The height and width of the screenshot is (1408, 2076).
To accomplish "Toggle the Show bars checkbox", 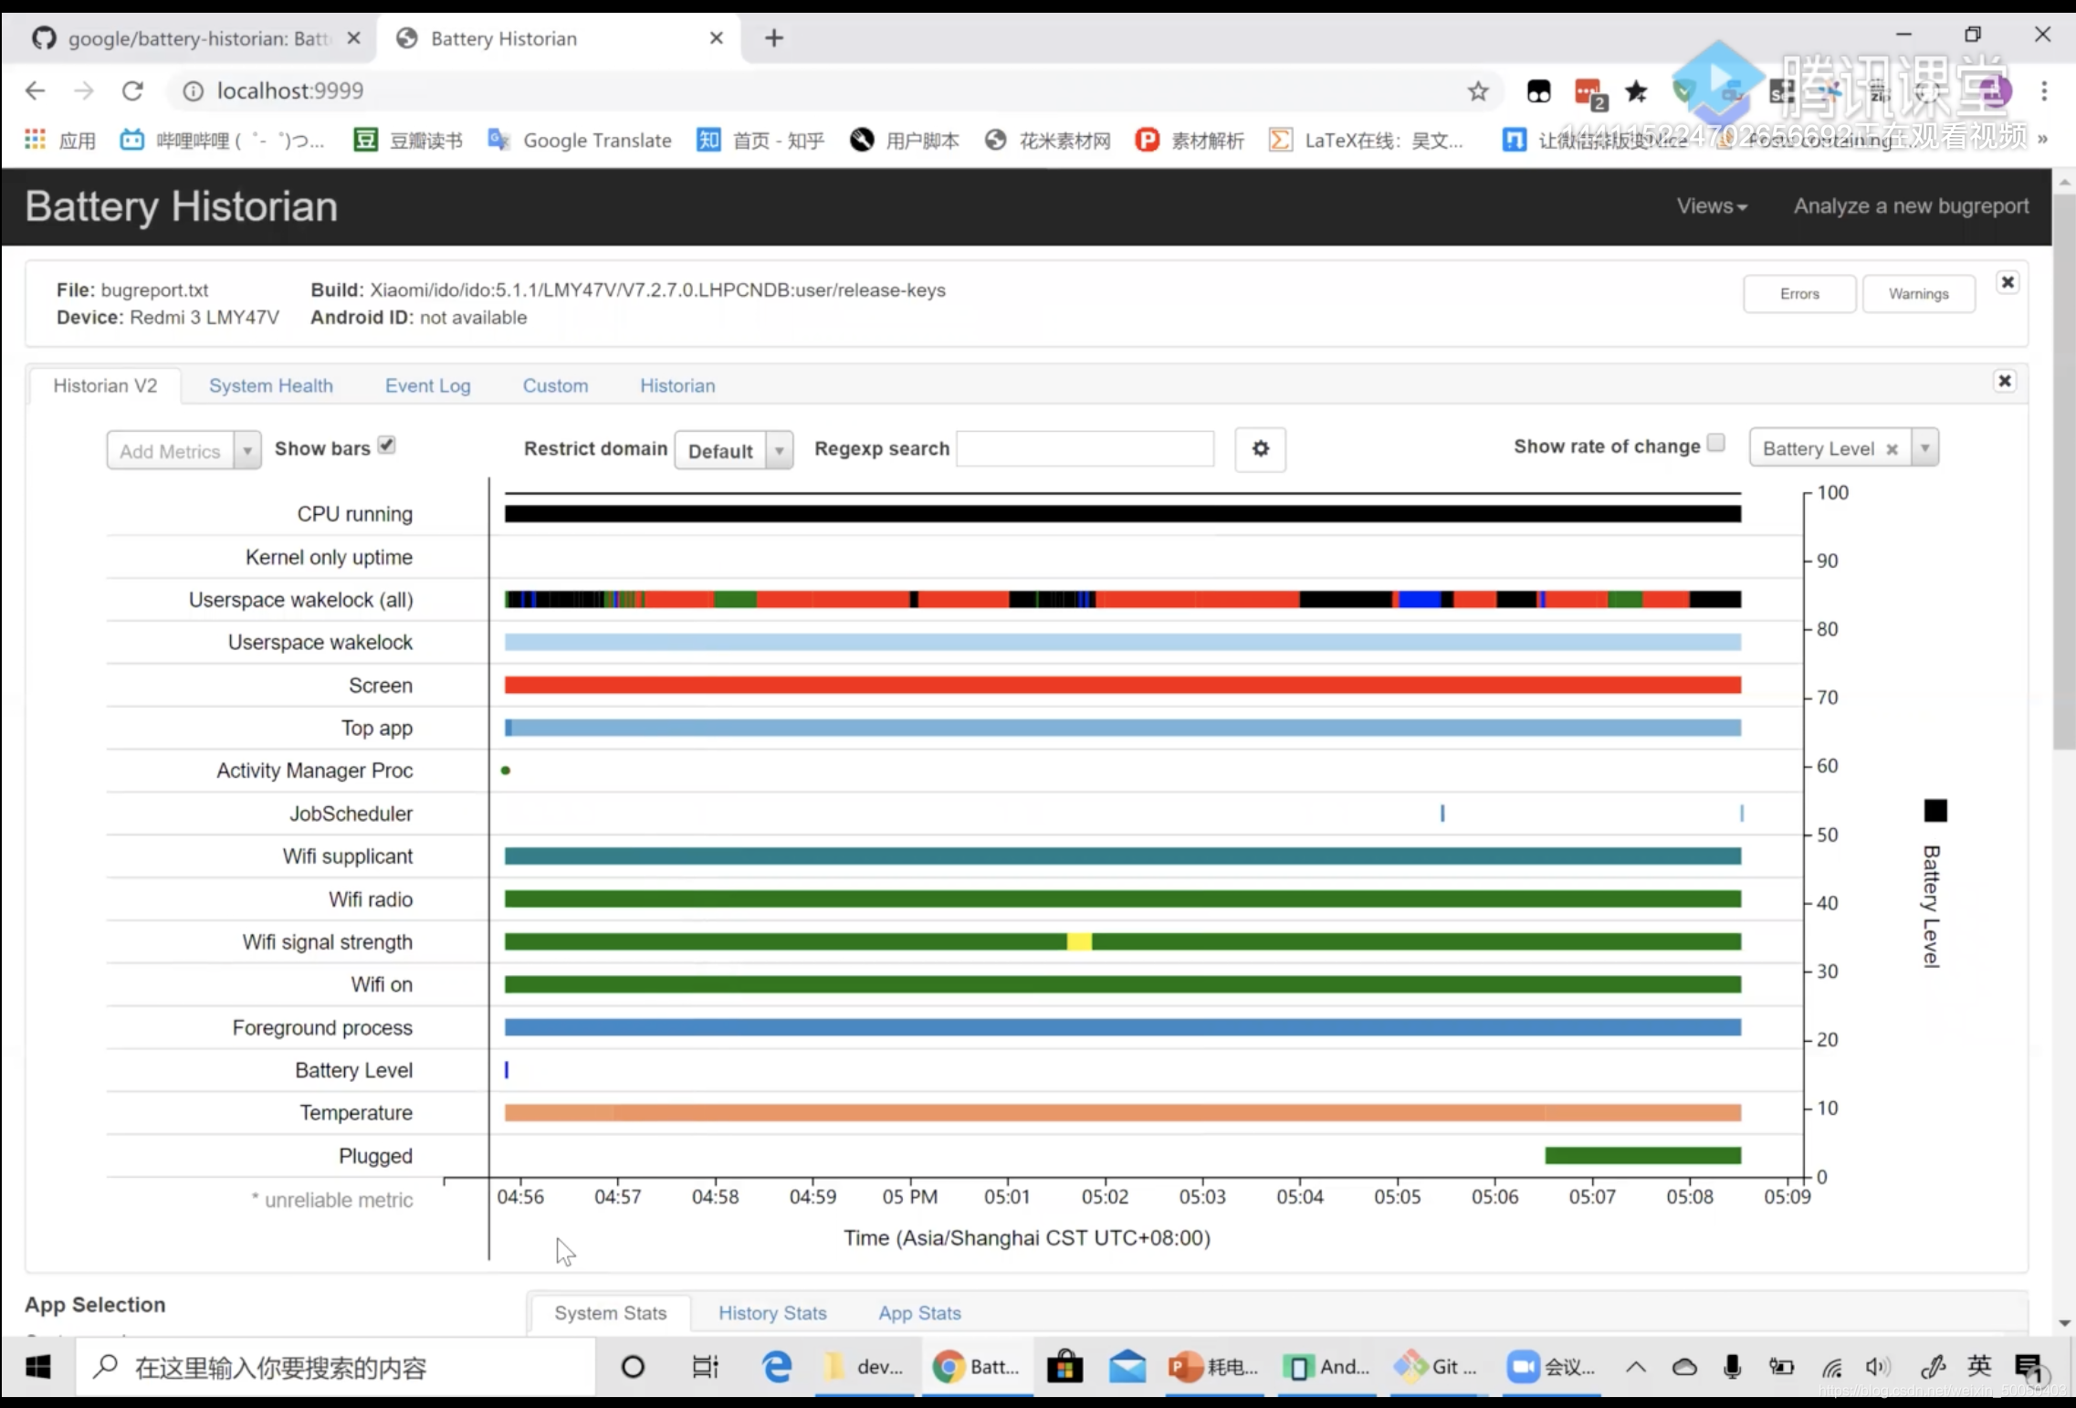I will coord(387,446).
